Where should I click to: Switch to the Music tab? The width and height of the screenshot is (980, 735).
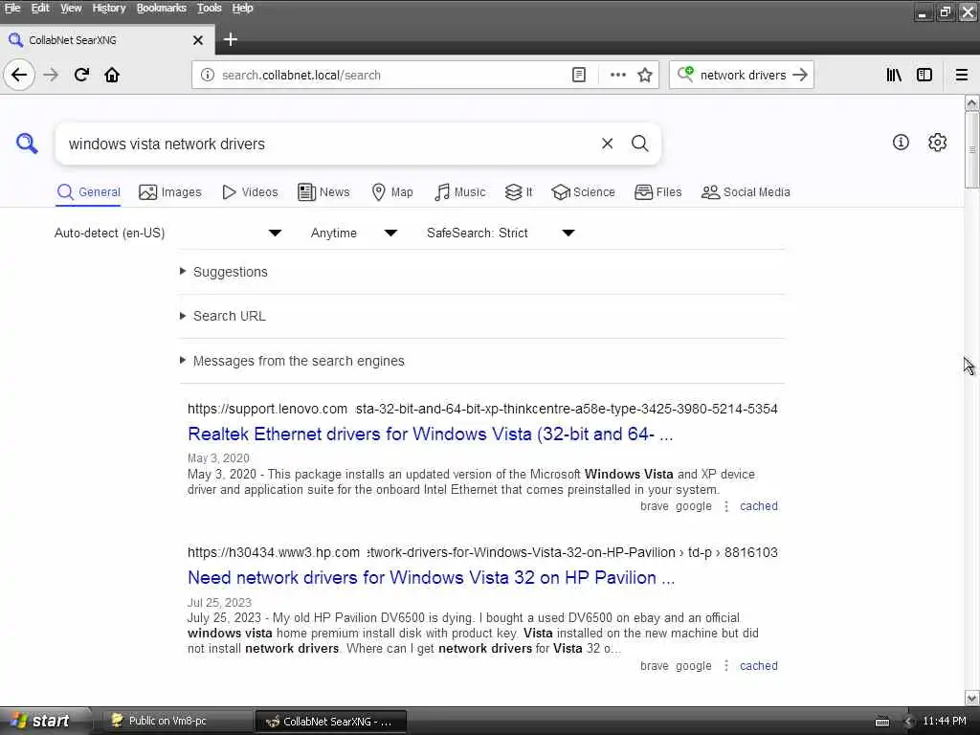(459, 191)
